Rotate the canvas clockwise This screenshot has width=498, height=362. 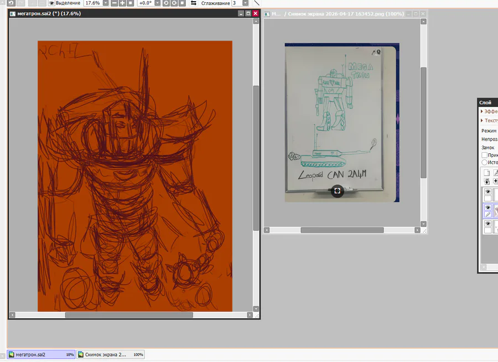click(x=174, y=3)
